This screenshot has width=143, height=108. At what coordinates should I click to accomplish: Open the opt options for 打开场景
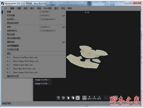tap(64, 16)
